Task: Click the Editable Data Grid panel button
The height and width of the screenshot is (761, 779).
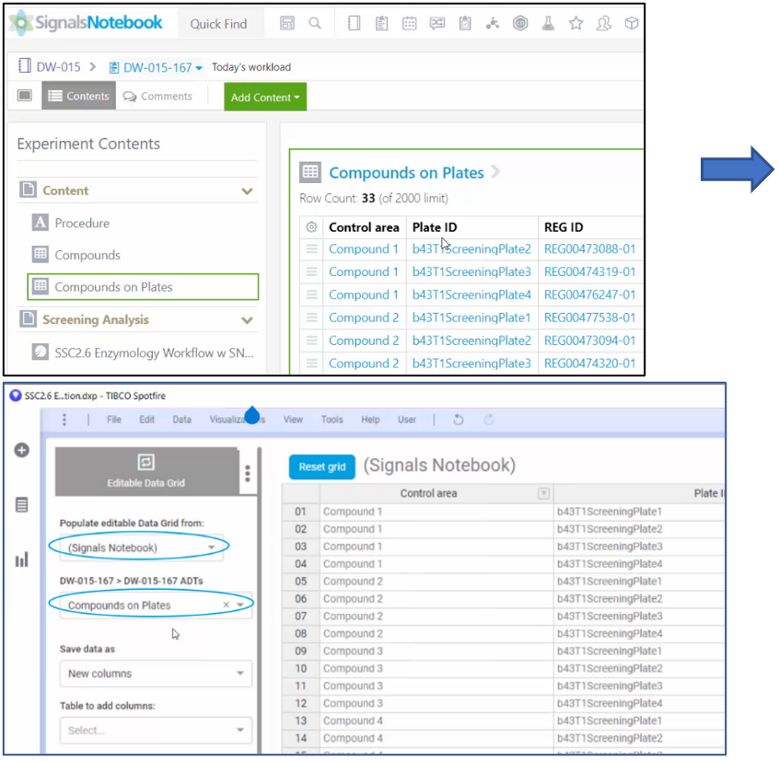Action: [146, 471]
